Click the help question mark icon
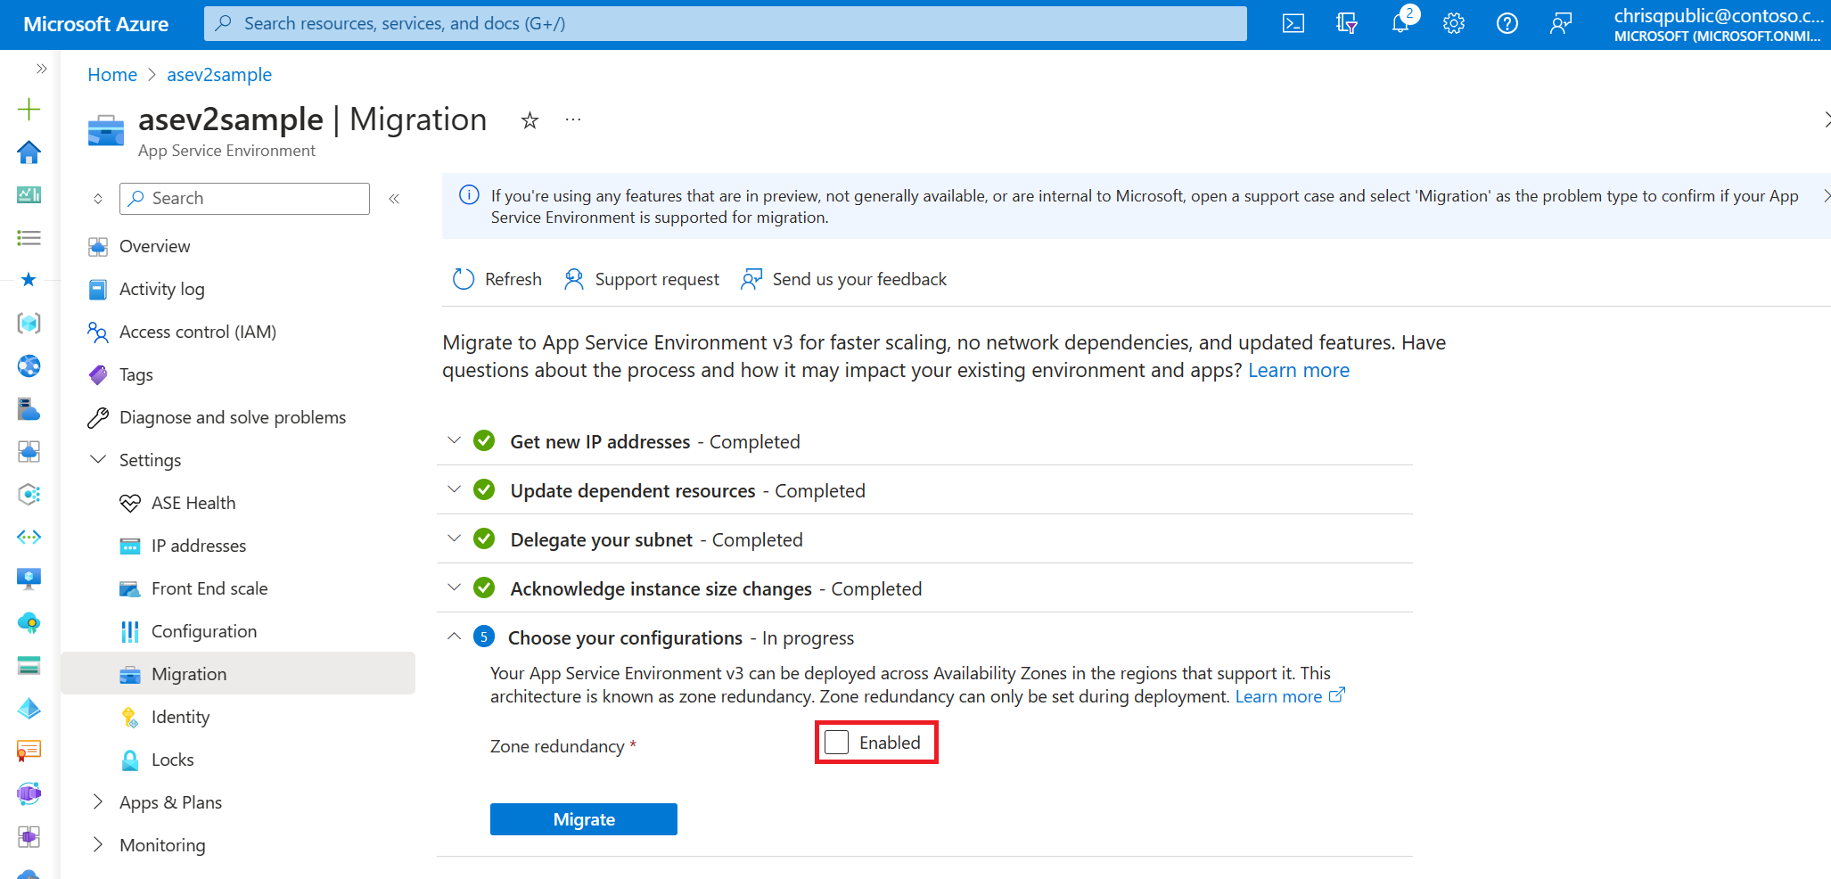The height and width of the screenshot is (879, 1831). [1507, 24]
